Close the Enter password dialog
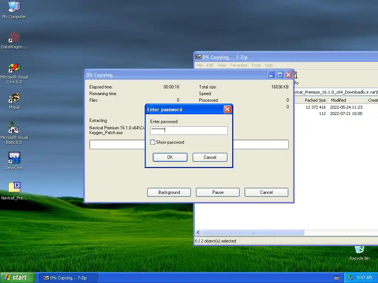 [x=227, y=109]
